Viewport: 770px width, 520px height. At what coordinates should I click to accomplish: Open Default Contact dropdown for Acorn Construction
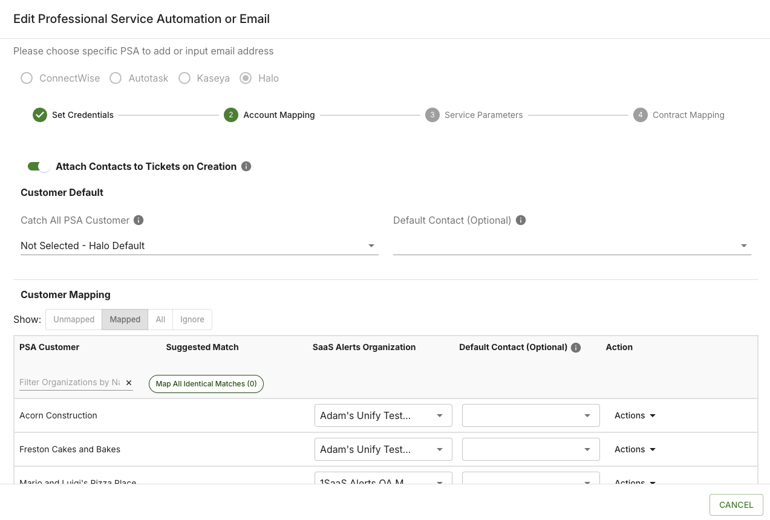pos(530,415)
